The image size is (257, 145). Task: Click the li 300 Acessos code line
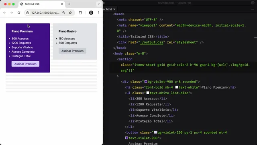[147, 99]
